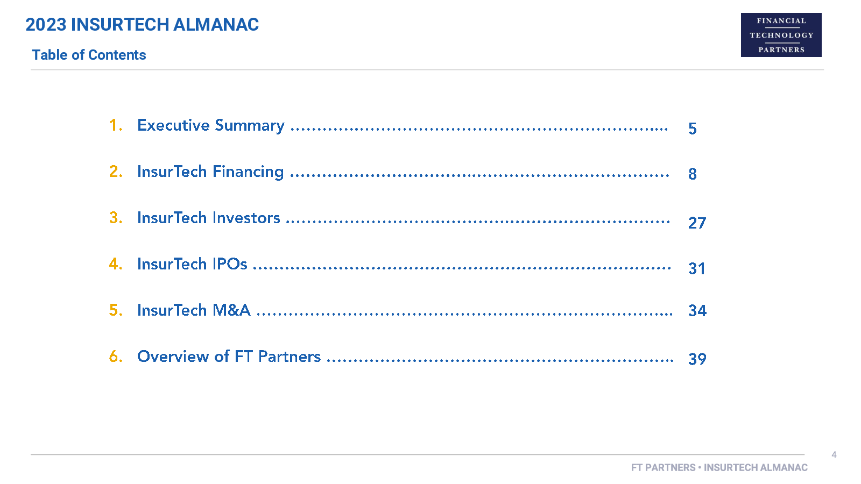
Task: Click the Table of Contents subtitle
Action: 89,55
